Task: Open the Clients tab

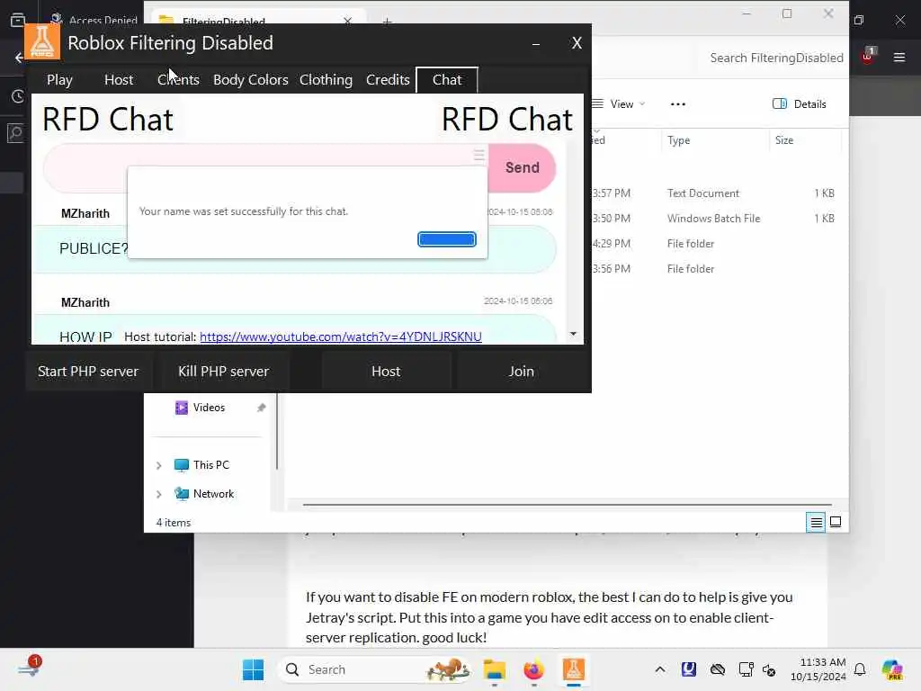Action: click(x=178, y=80)
